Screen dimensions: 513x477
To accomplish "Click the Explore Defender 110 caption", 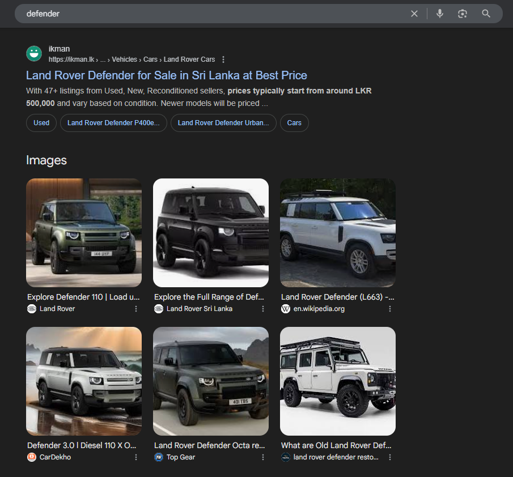I will tap(83, 297).
